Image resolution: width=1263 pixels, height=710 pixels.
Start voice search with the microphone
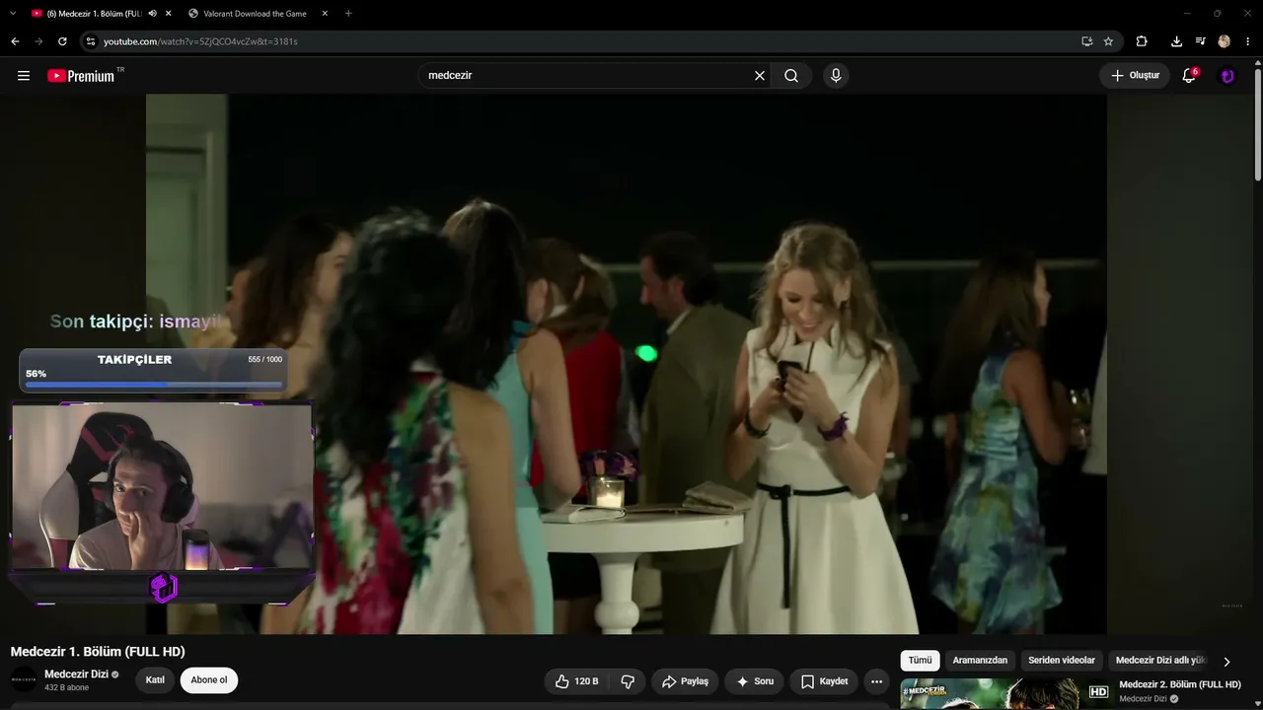(836, 76)
